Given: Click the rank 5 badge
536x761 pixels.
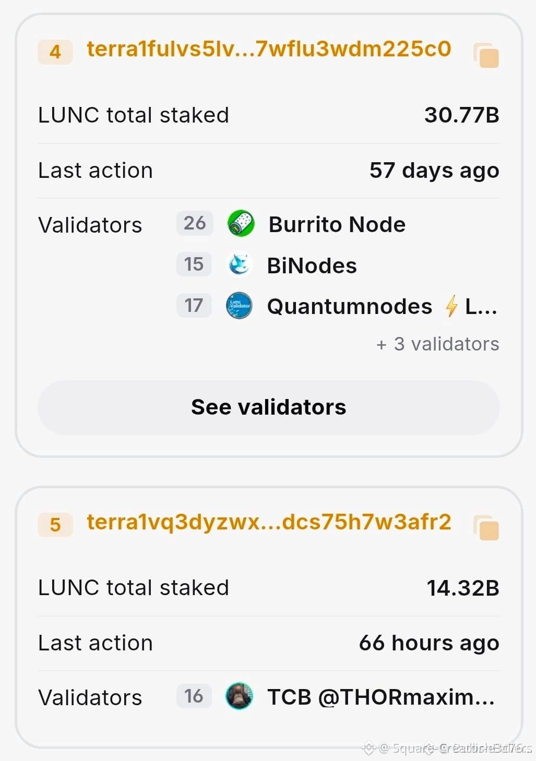Looking at the screenshot, I should point(55,525).
